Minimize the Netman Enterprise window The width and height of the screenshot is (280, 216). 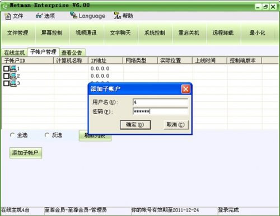coord(258,7)
